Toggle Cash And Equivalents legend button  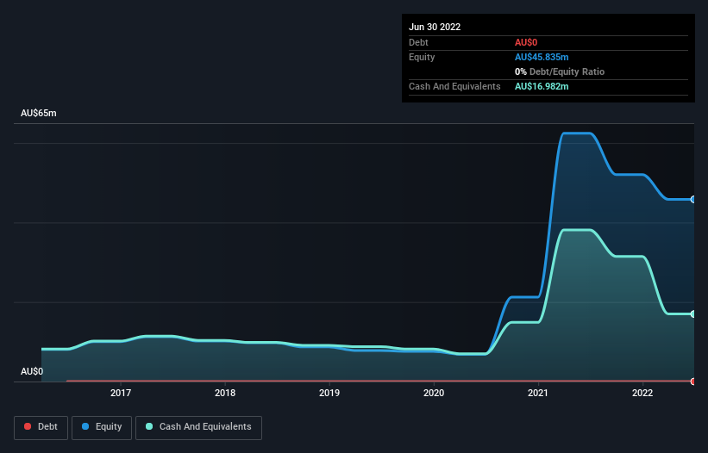pos(198,427)
